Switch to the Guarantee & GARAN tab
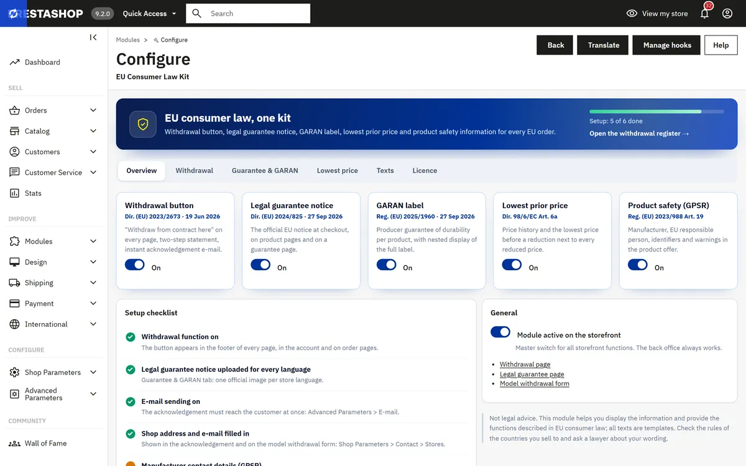Image resolution: width=746 pixels, height=466 pixels. point(265,170)
